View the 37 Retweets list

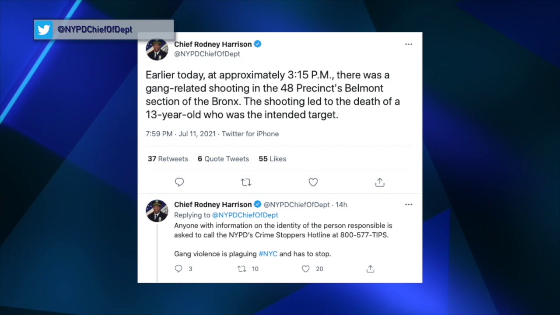click(168, 159)
